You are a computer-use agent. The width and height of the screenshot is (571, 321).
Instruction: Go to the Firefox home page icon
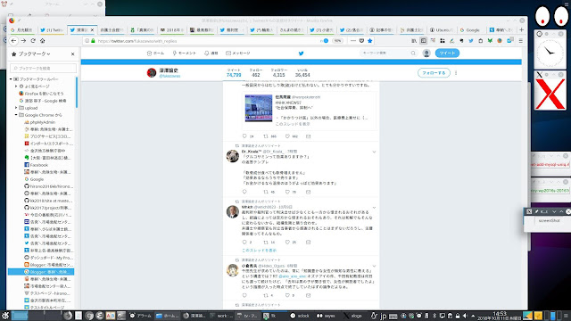tap(43, 41)
